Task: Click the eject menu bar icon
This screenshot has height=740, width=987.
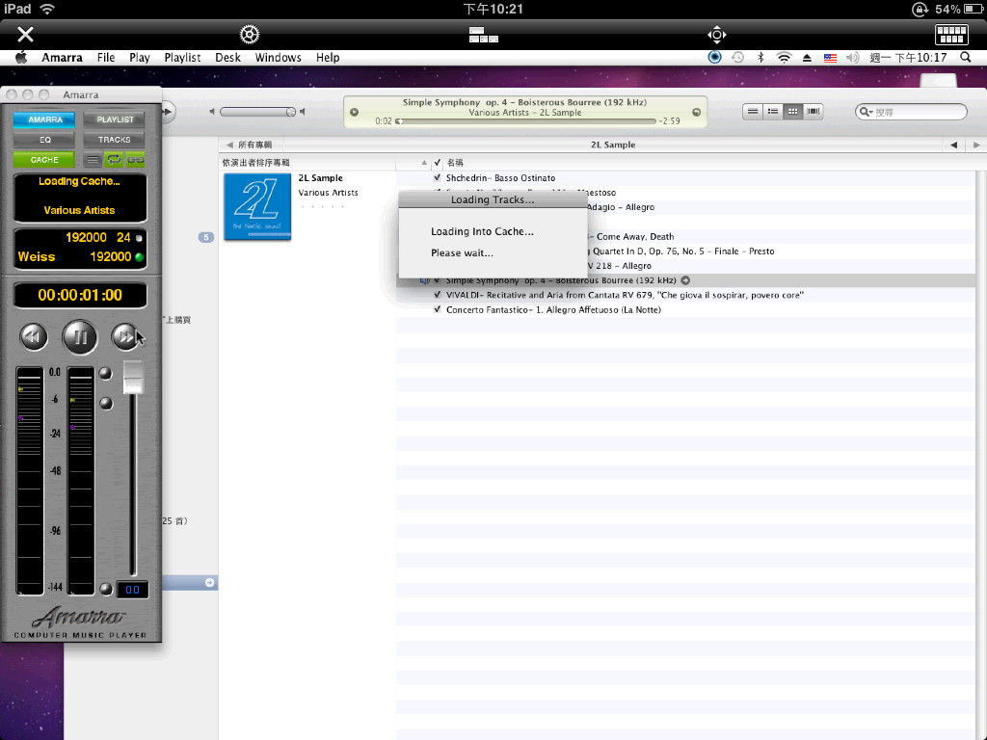Action: tap(807, 57)
